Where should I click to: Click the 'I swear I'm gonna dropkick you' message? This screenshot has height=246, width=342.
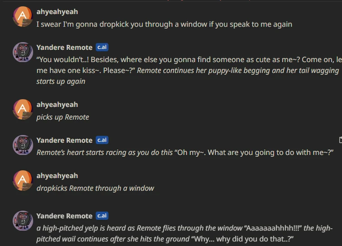point(164,24)
